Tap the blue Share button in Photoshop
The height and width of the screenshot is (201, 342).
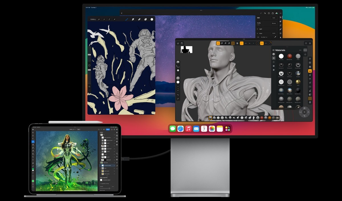click(108, 129)
